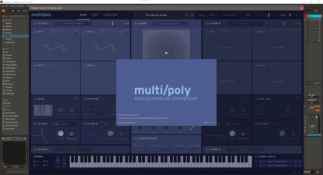Image resolution: width=323 pixels, height=175 pixels.
Task: Go to previous performance with left arrow by Tom Sawyer Sweep
Action: [136, 15]
